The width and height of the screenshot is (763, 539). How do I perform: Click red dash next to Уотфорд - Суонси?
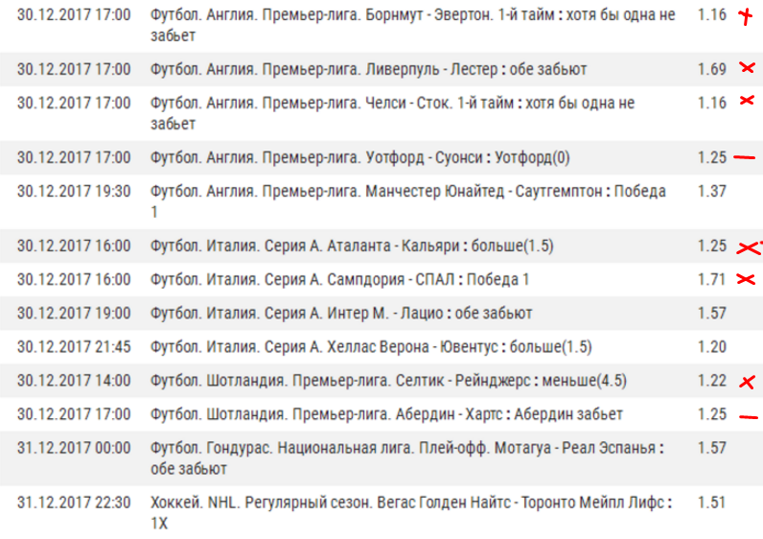click(745, 157)
